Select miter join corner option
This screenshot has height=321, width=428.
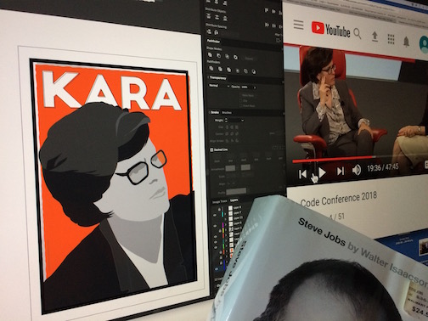tap(227, 134)
